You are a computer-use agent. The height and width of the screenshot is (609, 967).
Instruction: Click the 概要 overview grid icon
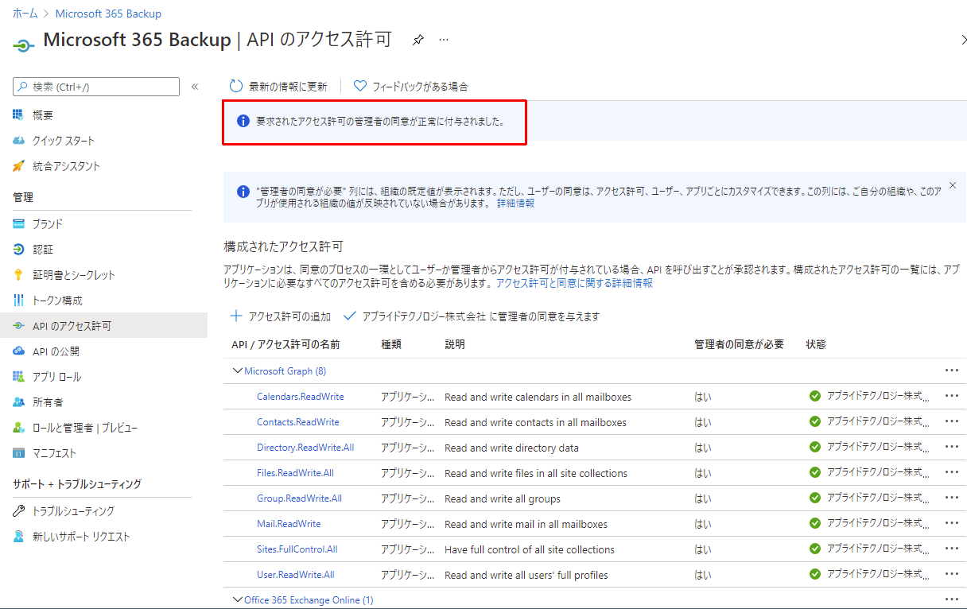pos(19,115)
